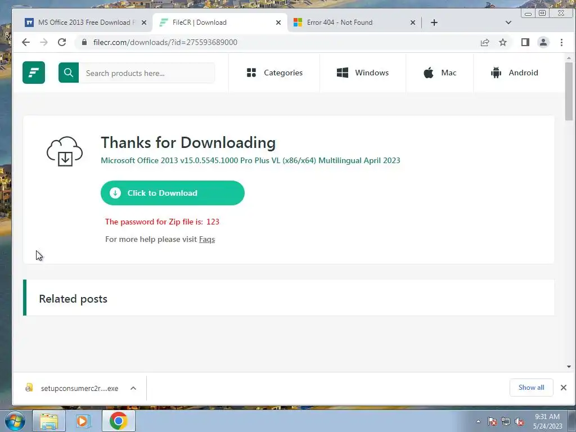This screenshot has width=576, height=432.
Task: Open the Windows Start menu
Action: (x=15, y=421)
